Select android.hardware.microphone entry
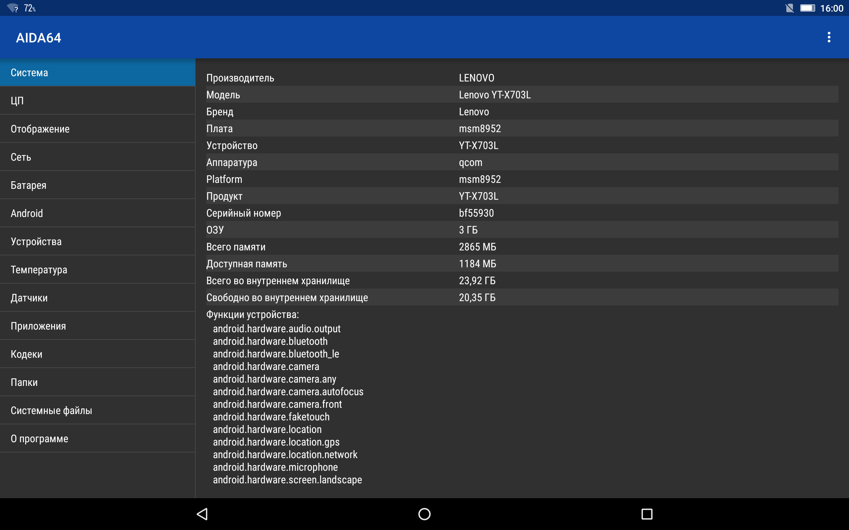Image resolution: width=849 pixels, height=530 pixels. click(x=275, y=467)
